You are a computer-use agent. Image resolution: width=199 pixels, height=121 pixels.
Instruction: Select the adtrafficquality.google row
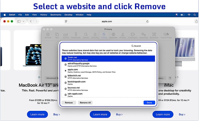click(108, 65)
